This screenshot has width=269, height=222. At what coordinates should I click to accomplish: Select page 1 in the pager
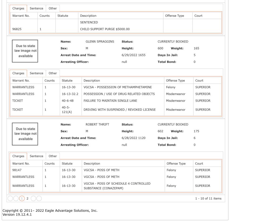coord(22,199)
